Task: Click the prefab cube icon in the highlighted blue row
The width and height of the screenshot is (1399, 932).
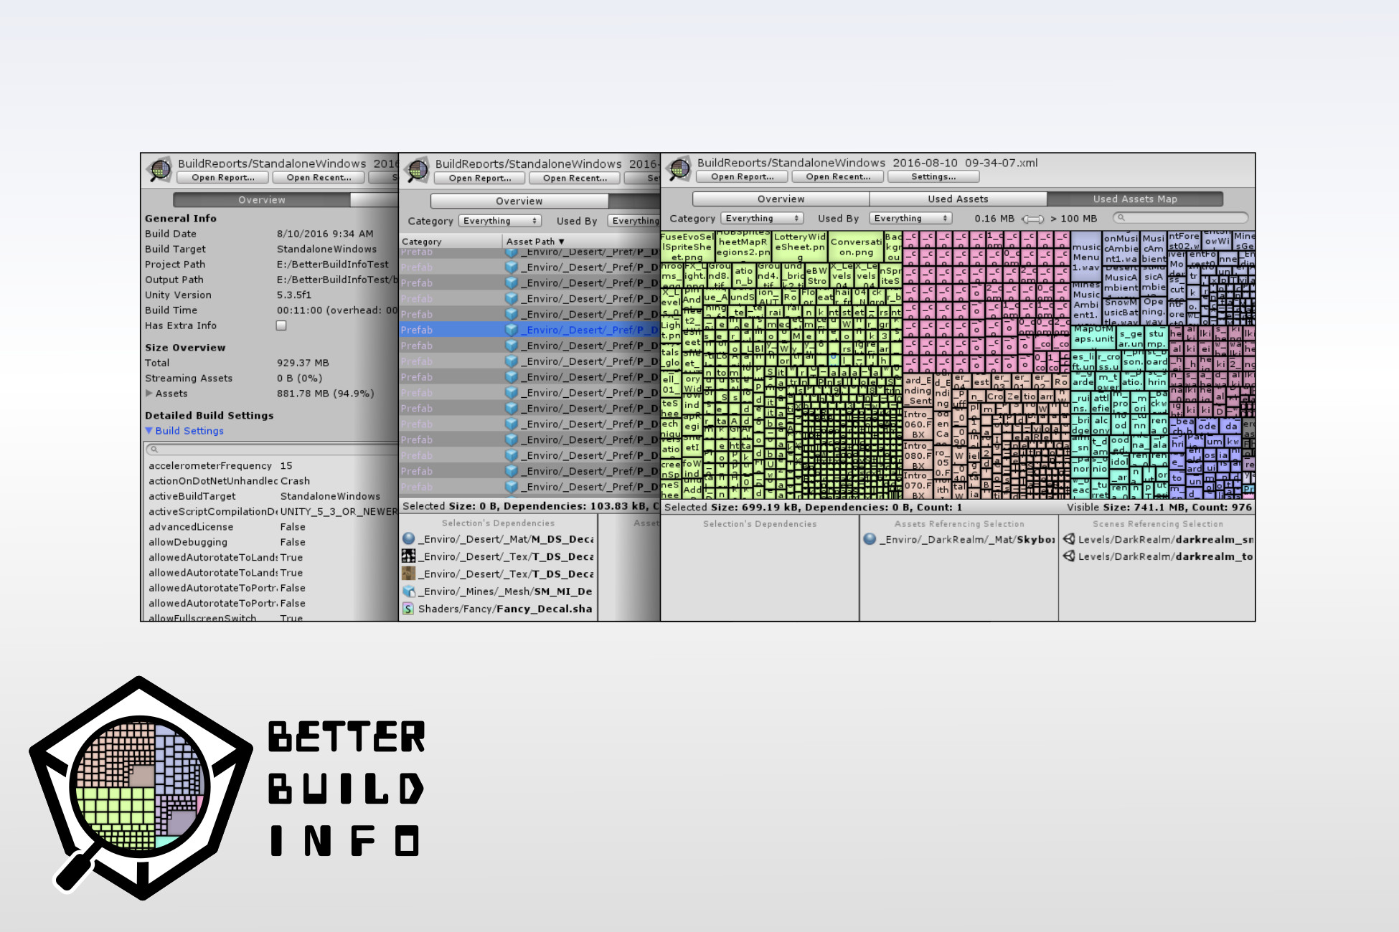Action: (512, 330)
